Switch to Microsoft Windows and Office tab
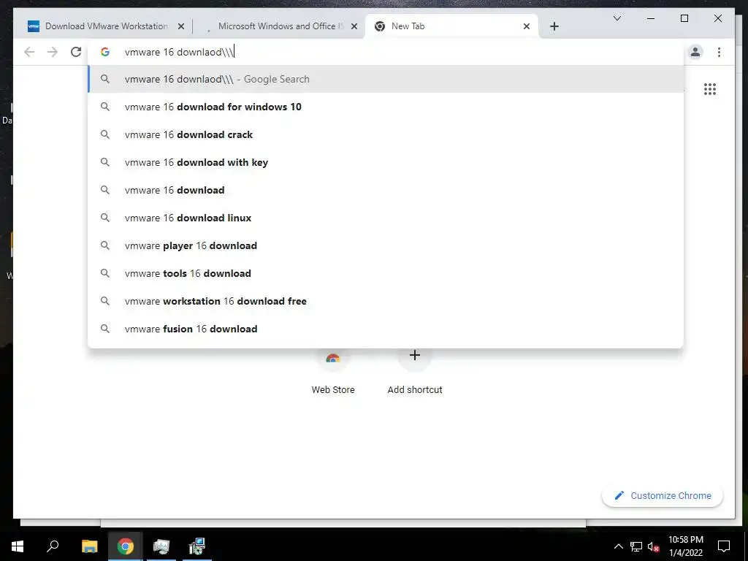Image resolution: width=748 pixels, height=561 pixels. point(281,26)
